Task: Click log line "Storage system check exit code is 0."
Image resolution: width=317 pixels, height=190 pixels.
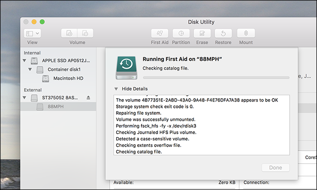Action: coord(155,106)
